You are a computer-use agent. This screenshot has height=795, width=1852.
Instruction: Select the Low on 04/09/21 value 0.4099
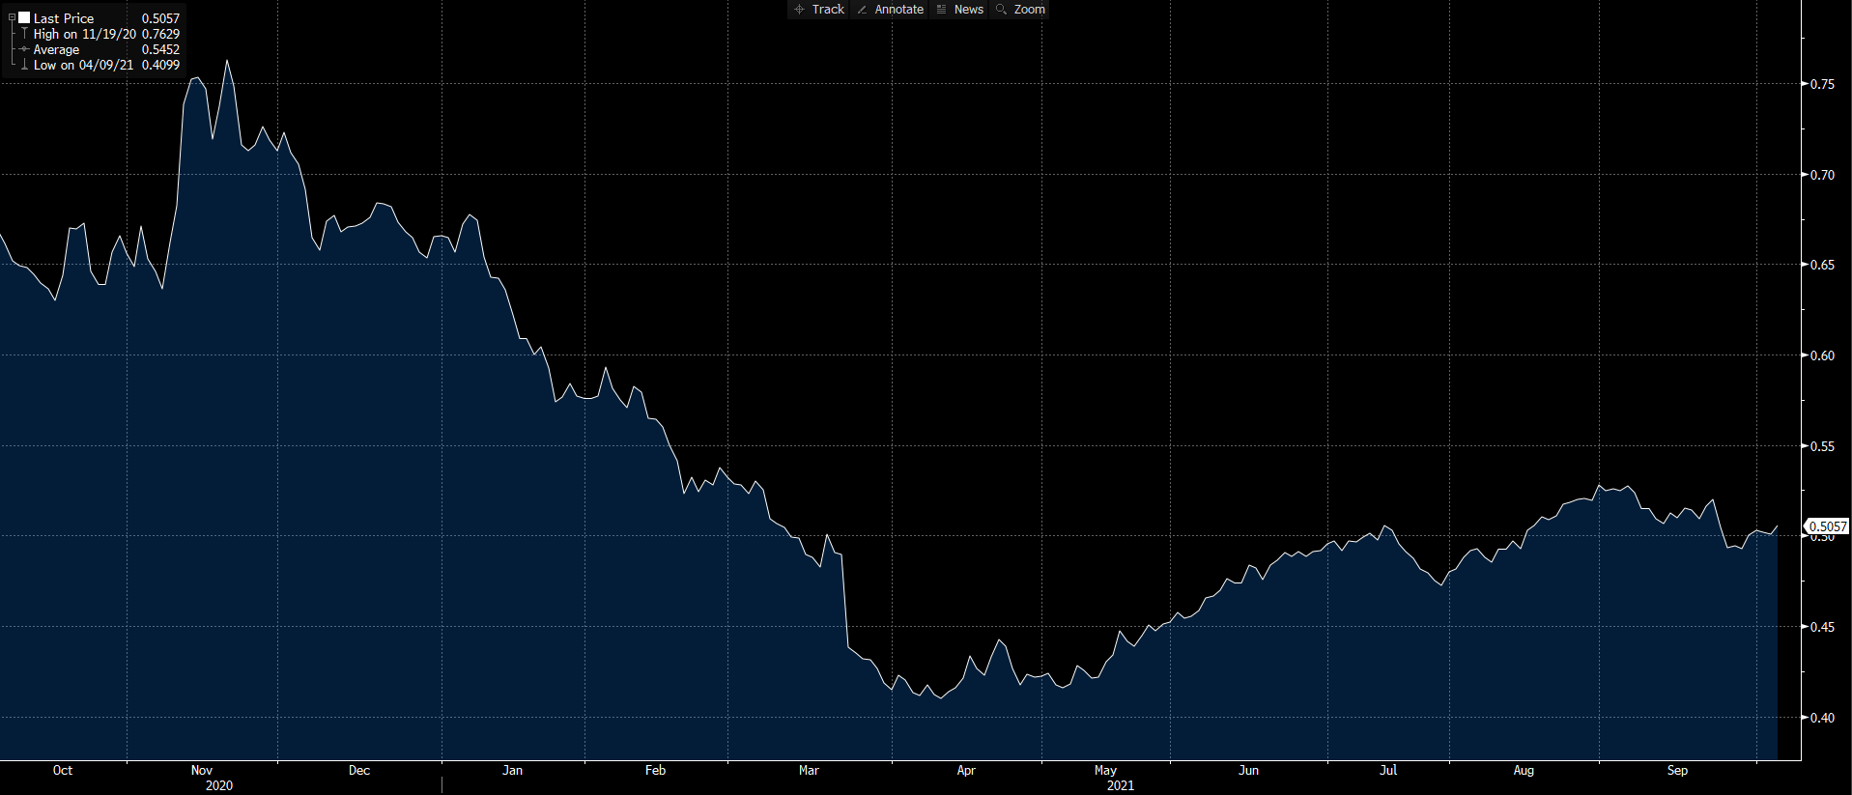pos(160,65)
